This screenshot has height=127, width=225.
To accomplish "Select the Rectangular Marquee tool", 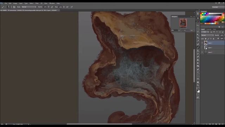I will [198, 29].
